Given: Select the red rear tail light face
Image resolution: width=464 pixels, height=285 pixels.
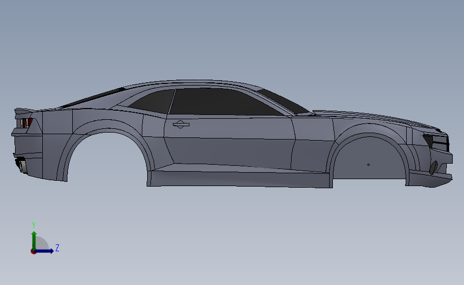Looking at the screenshot, I should [x=30, y=122].
